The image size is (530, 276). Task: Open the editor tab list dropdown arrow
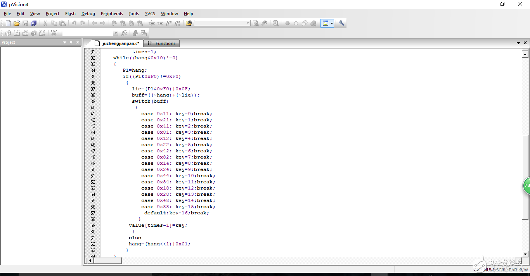coord(519,43)
